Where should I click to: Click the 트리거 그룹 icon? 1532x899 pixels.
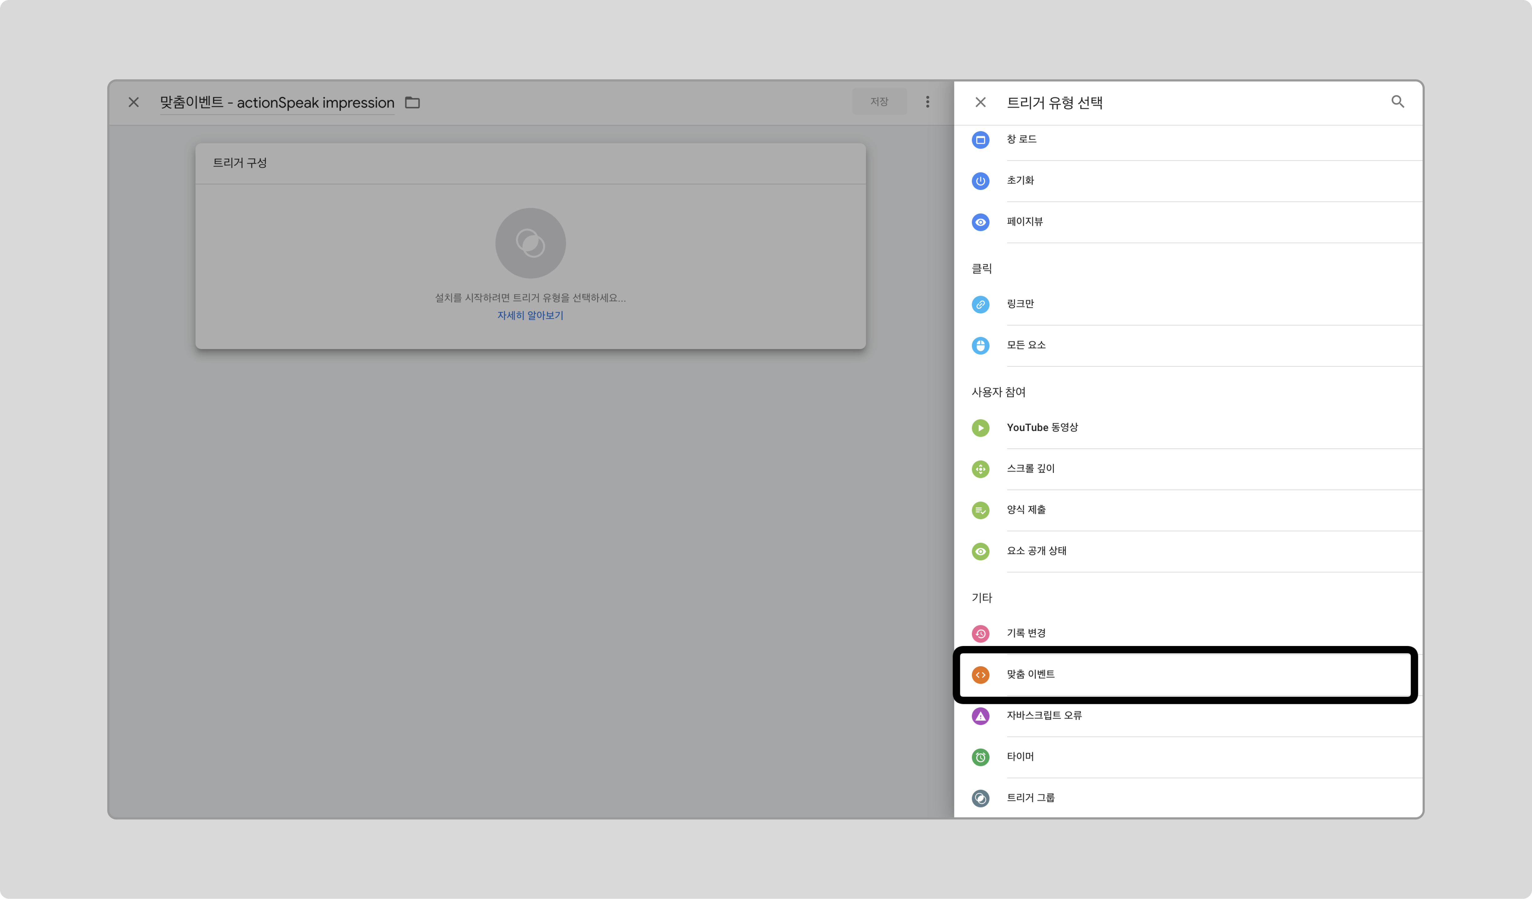pos(980,798)
